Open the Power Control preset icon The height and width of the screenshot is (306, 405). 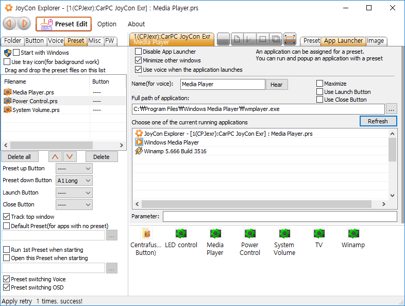click(x=250, y=241)
